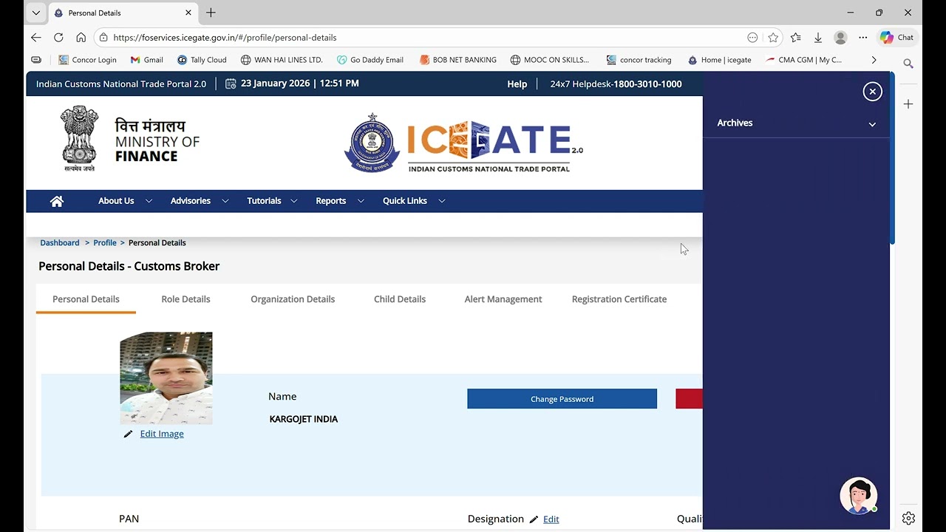Refresh the page

(58, 38)
